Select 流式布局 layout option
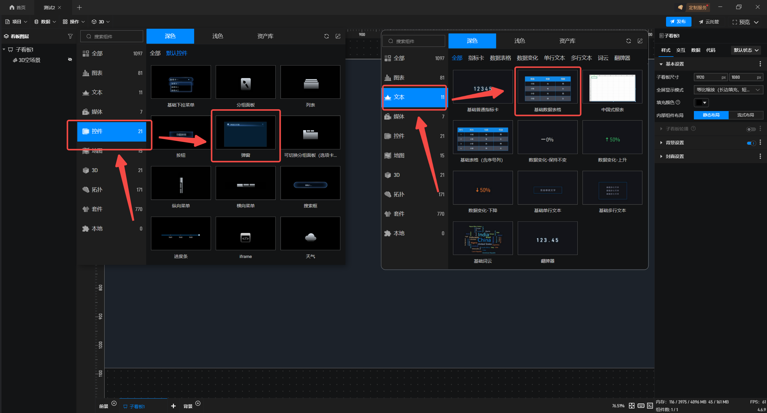Image resolution: width=767 pixels, height=413 pixels. pyautogui.click(x=745, y=115)
